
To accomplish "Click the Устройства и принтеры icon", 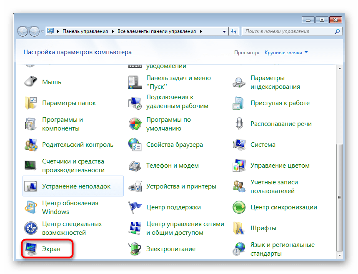I will pos(135,186).
